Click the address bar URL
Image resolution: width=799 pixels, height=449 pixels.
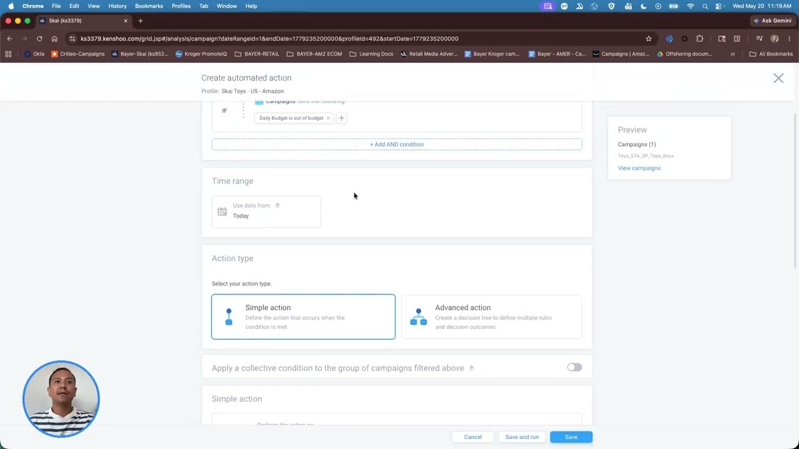click(x=269, y=39)
